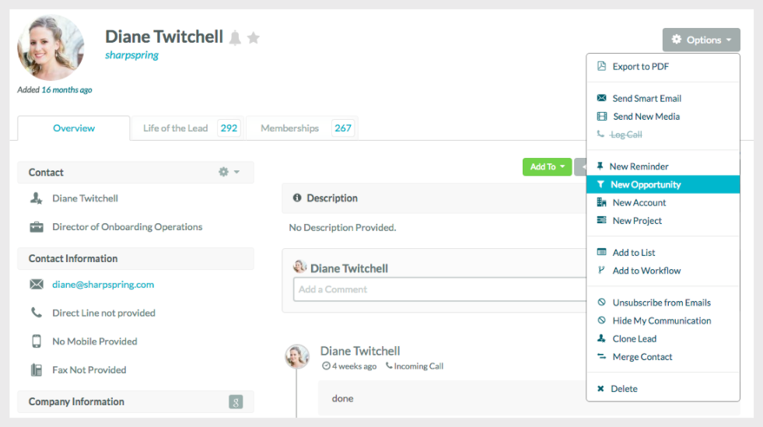Select New Project menu entry
763x427 pixels.
663,221
